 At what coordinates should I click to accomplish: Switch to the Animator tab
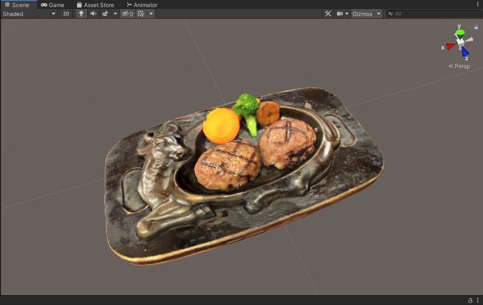click(x=142, y=5)
